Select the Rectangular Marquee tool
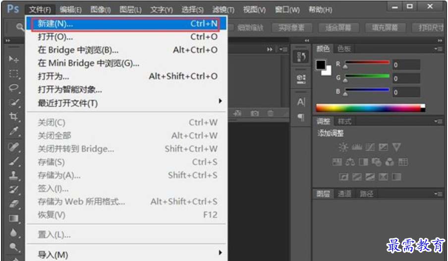The image size is (448, 261). [13, 73]
